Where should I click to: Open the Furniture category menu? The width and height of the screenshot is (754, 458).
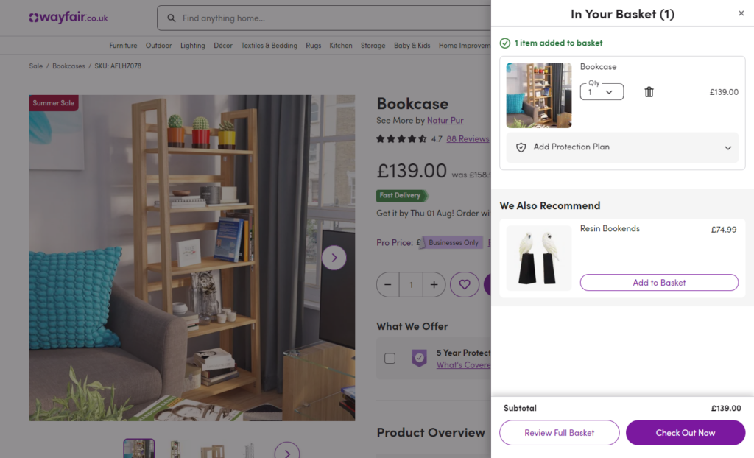pyautogui.click(x=123, y=45)
